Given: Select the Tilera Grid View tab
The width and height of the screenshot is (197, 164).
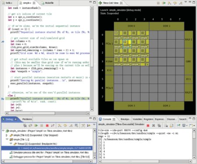Looking at the screenshot, I should 111,3.
